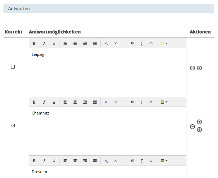The height and width of the screenshot is (178, 218).
Task: Insert formula (sigma) in the Chemnitz editor
Action: coord(142,102)
